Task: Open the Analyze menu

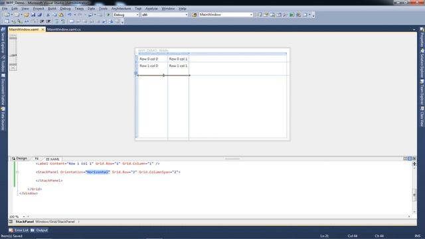Action: [x=151, y=9]
